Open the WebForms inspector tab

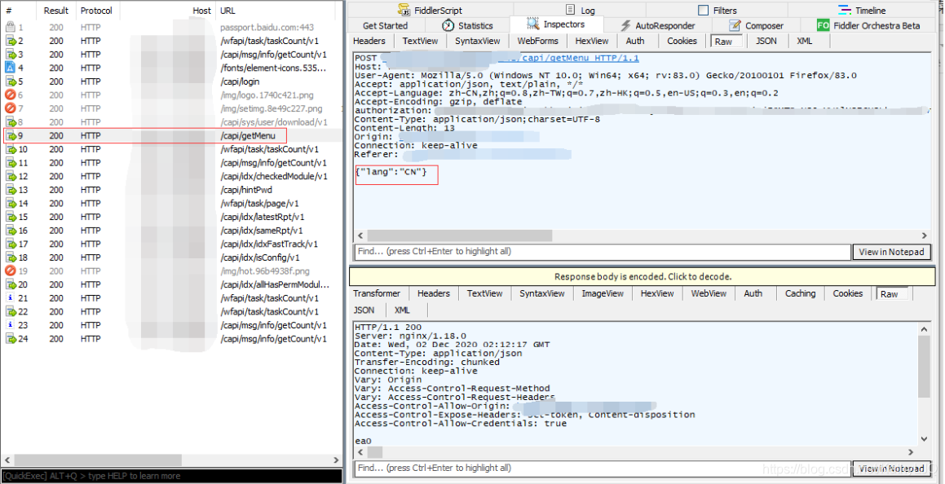(537, 41)
